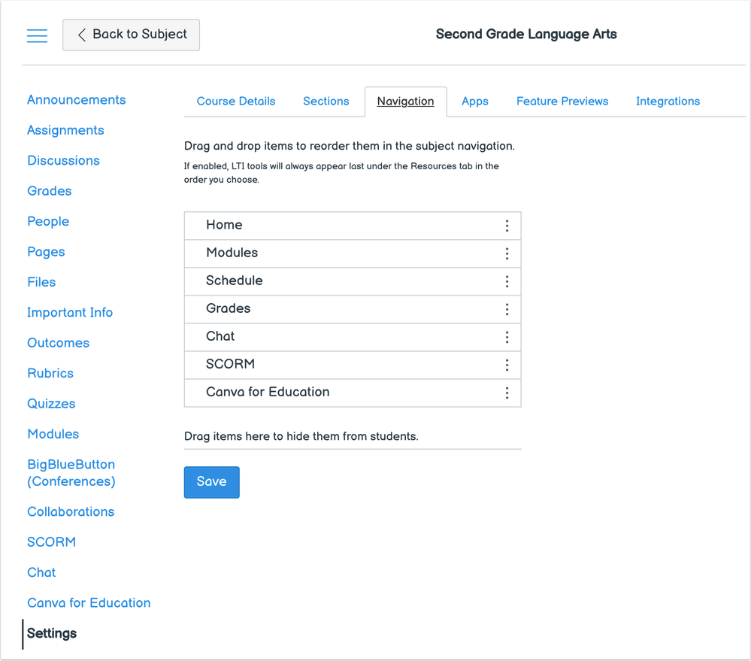Select the Modules navigation item label
This screenshot has height=661, width=751.
(x=232, y=253)
